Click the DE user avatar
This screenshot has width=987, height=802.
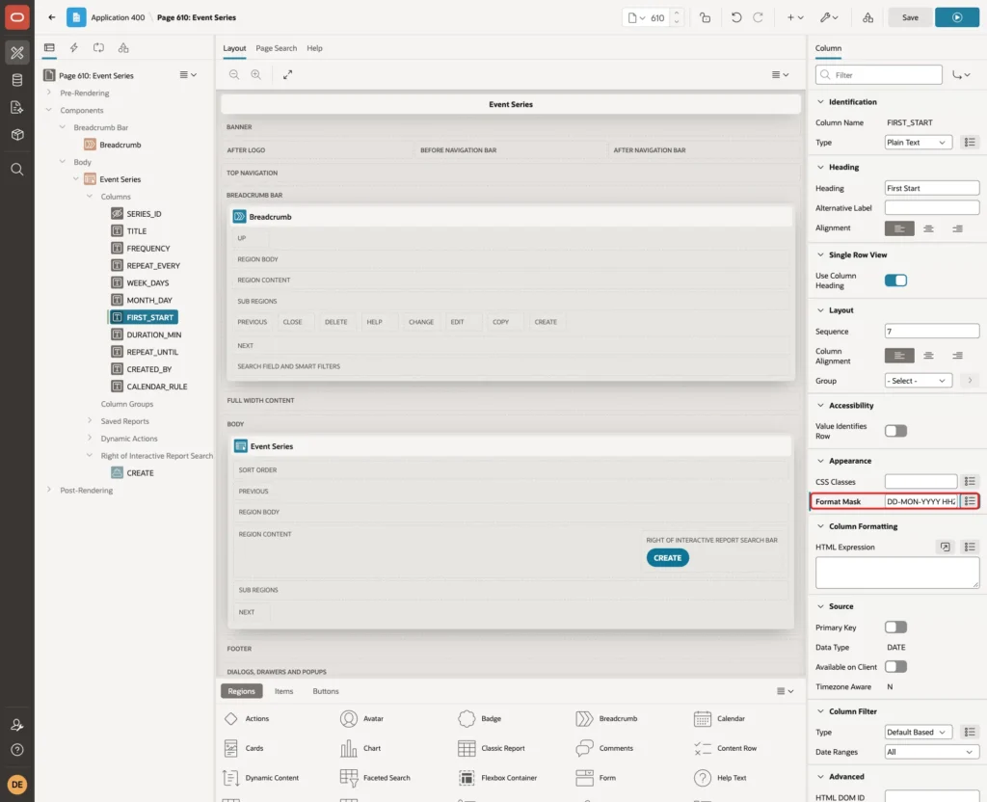coord(17,785)
